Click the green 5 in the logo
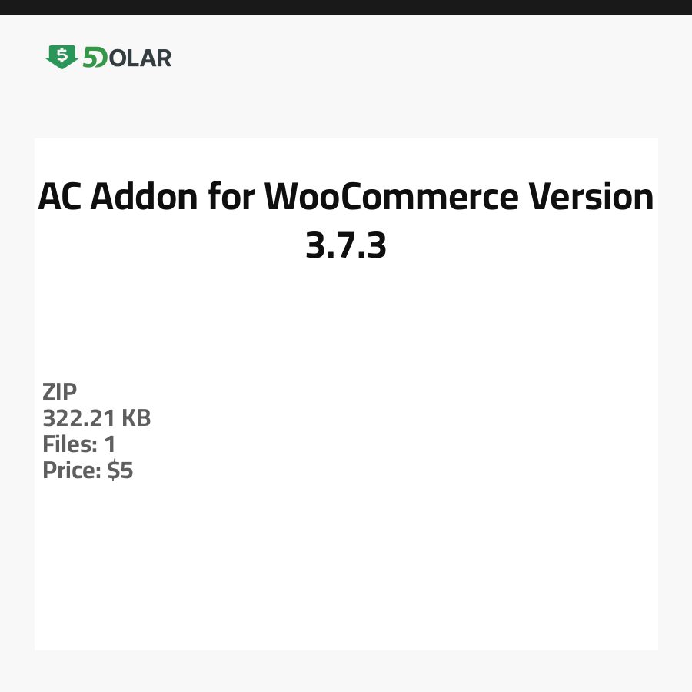The height and width of the screenshot is (692, 692). pos(90,58)
